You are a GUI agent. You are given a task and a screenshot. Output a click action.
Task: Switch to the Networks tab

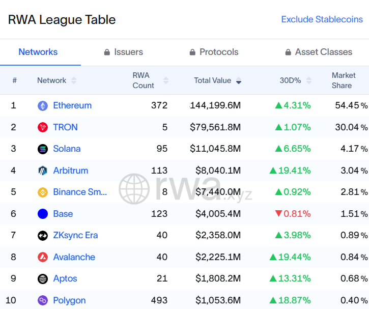pos(38,52)
